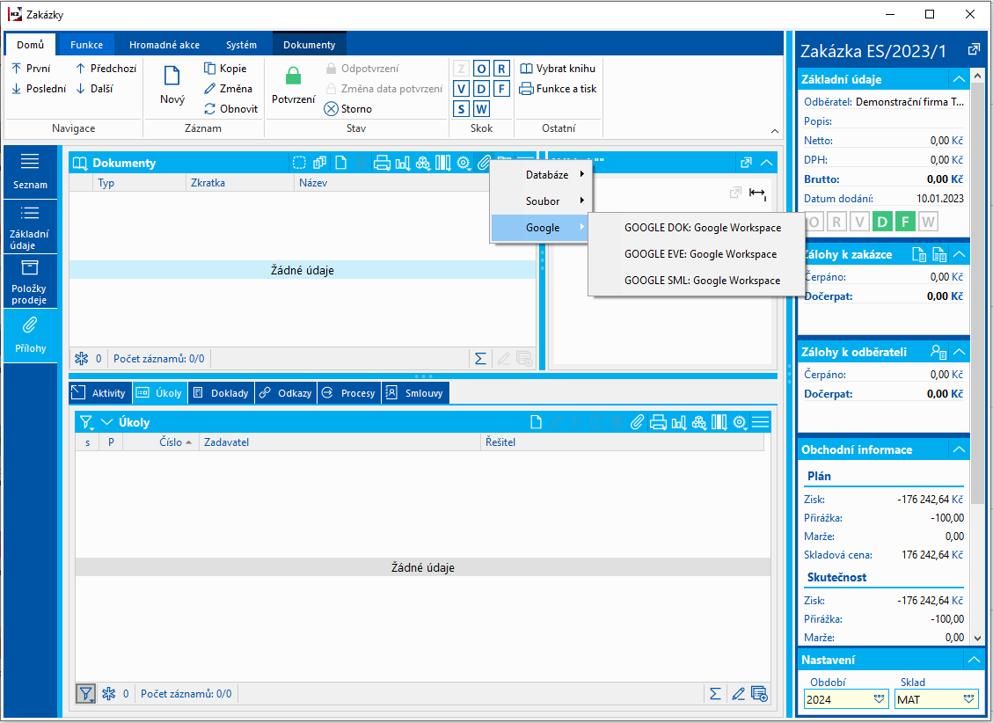
Task: Jump to F status flag
Action: tap(501, 89)
